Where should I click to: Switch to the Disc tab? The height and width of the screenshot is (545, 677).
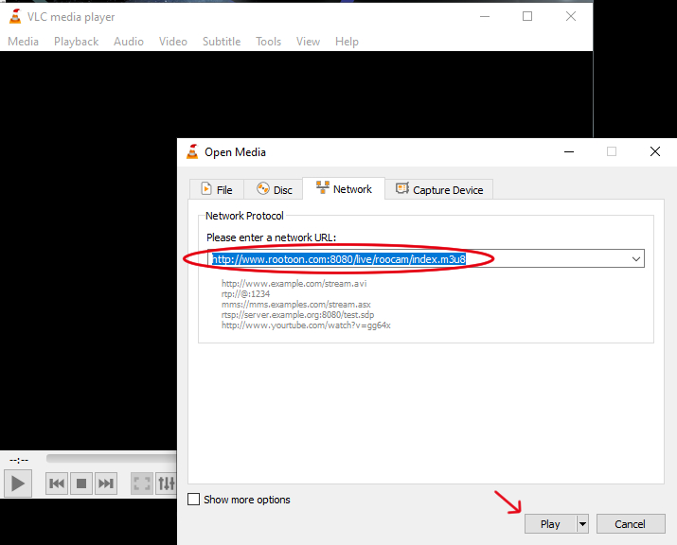coord(274,190)
